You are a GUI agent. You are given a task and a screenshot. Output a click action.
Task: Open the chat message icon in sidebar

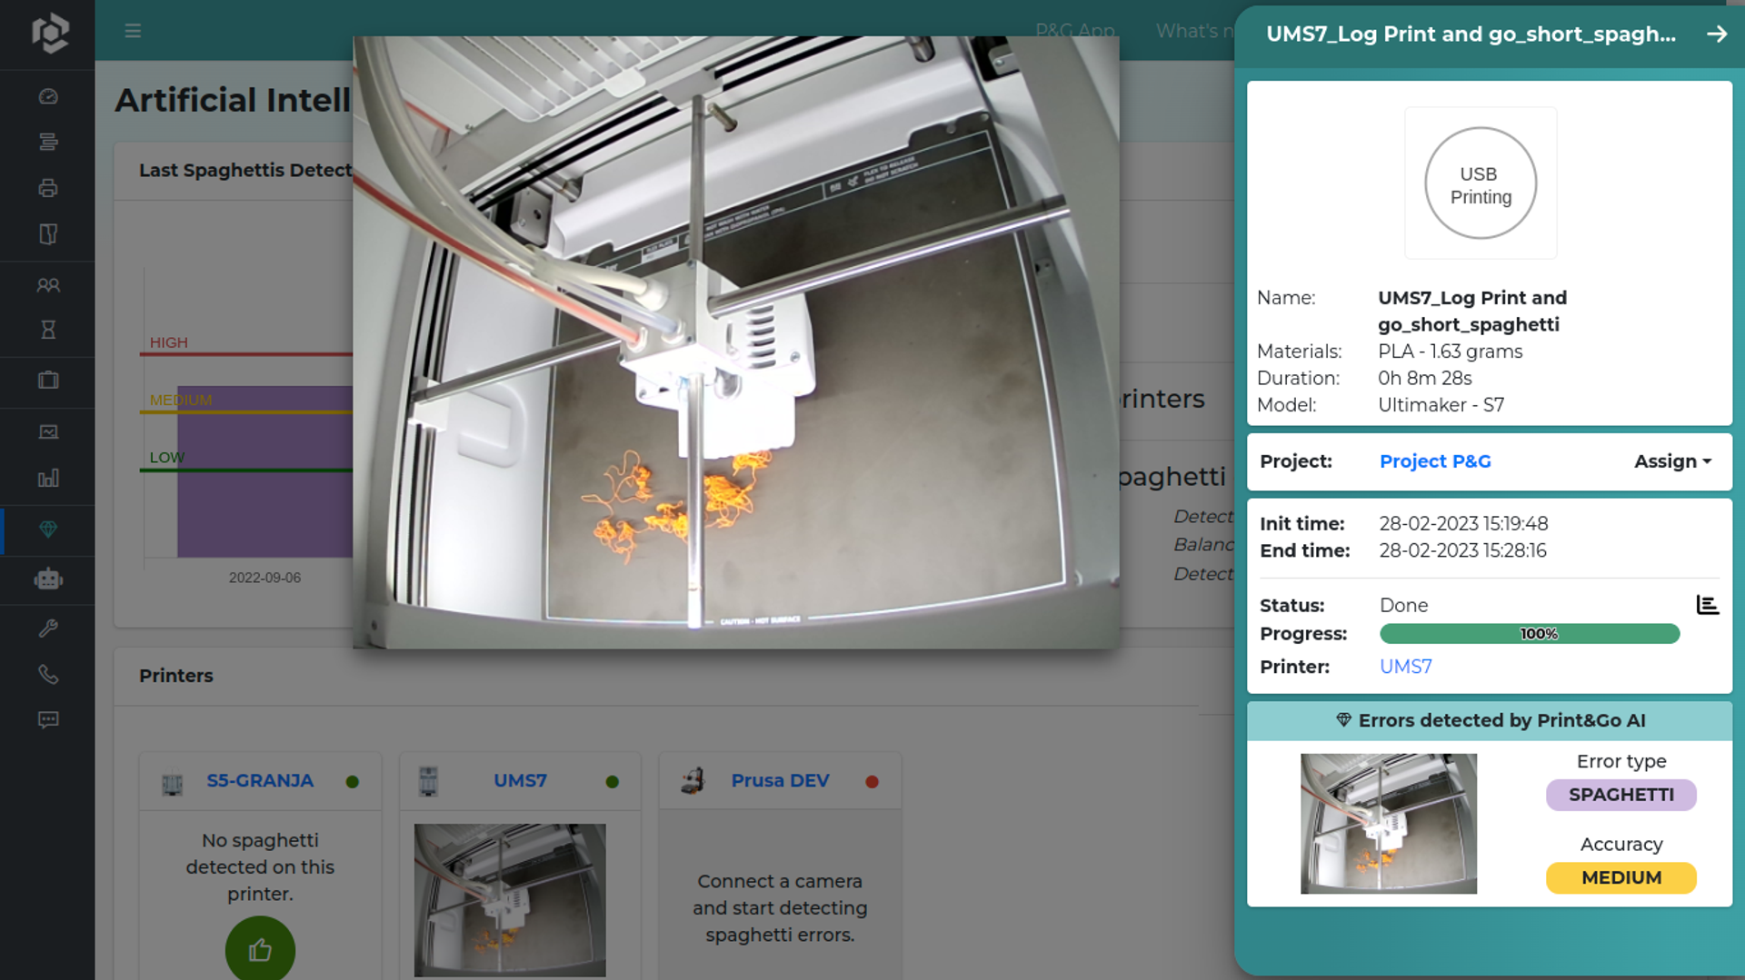pos(48,720)
